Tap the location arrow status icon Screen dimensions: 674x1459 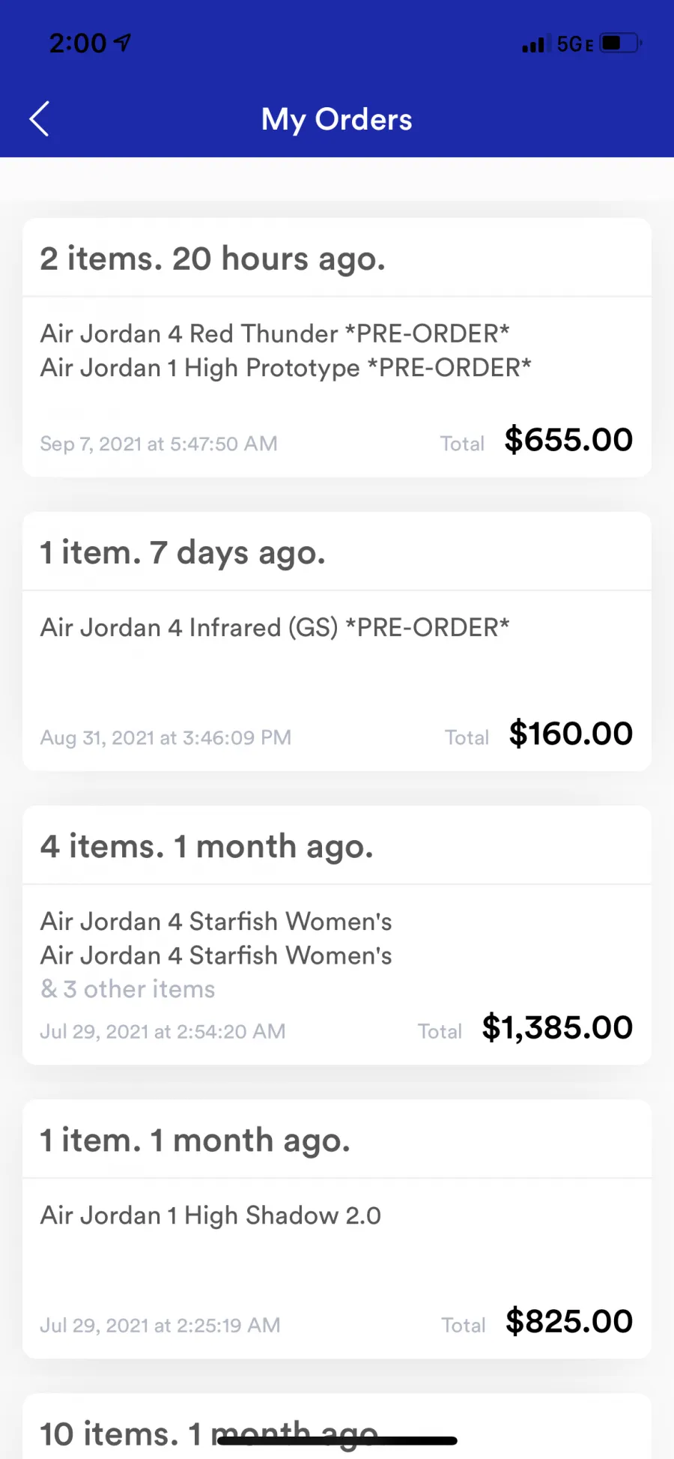pyautogui.click(x=122, y=43)
